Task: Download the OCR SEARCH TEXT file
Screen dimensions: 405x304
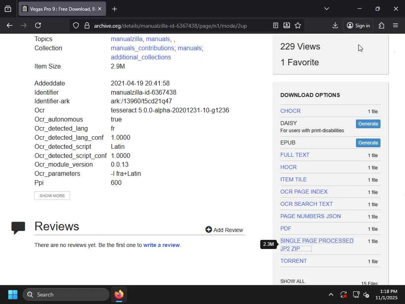Action: point(307,204)
